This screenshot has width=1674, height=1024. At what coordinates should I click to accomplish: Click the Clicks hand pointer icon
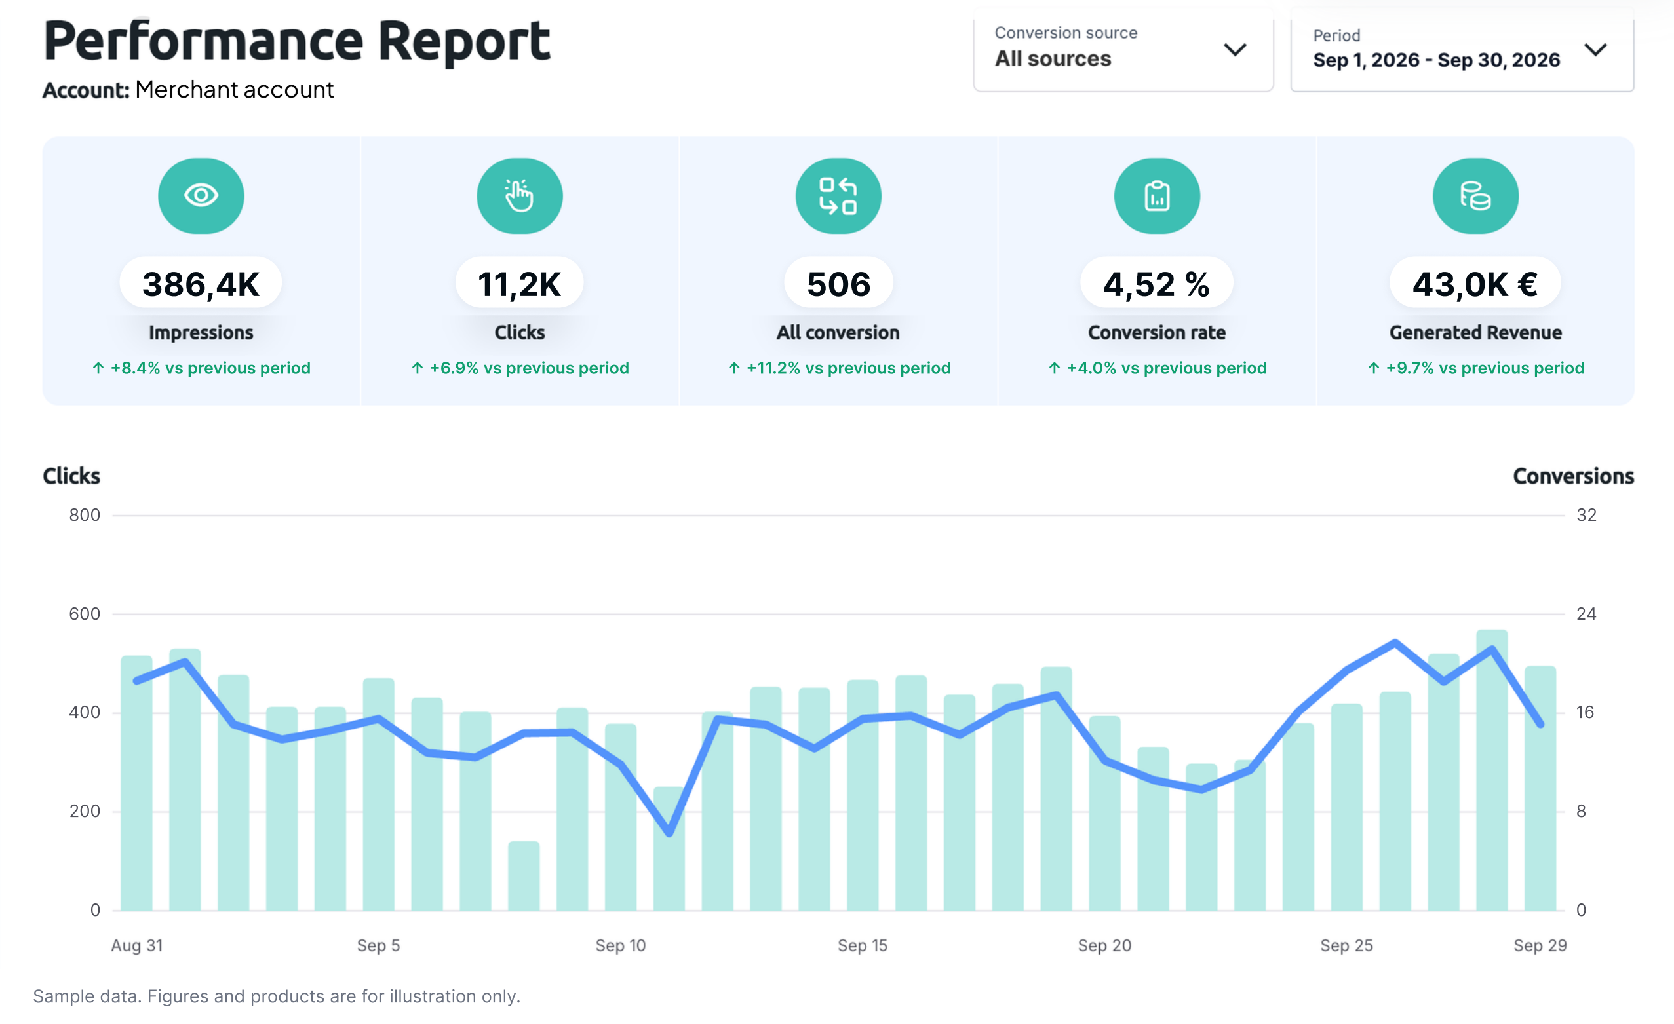pos(520,196)
